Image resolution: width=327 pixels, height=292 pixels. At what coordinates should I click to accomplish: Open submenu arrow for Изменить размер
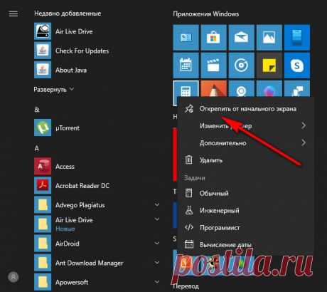click(x=304, y=125)
